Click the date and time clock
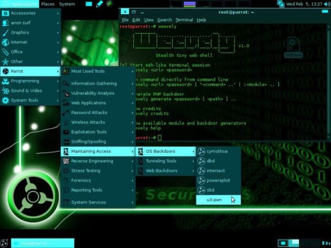The width and height of the screenshot is (331, 248). pos(304,4)
